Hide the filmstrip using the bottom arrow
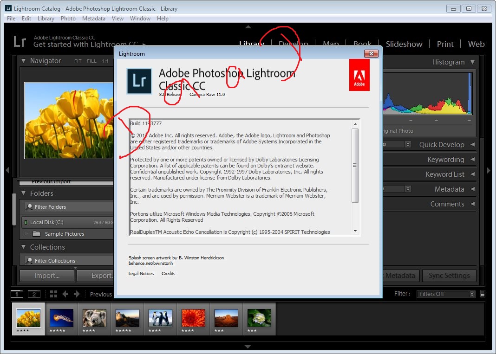Screen dimensions: 496x354 coord(248,347)
